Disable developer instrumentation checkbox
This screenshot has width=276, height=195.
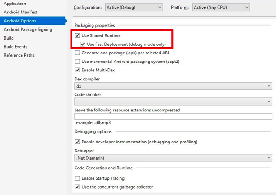78,142
